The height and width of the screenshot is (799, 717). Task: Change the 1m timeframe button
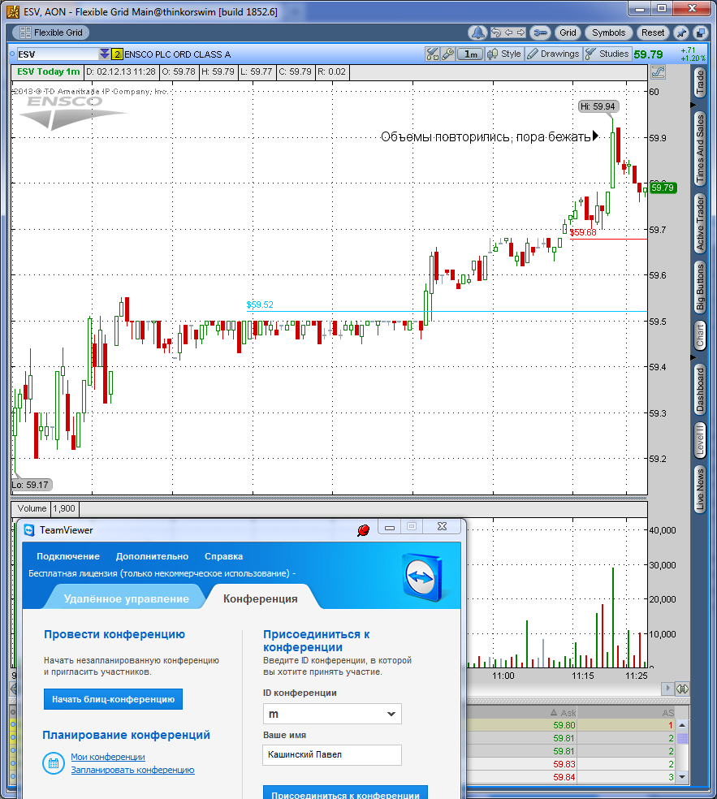coord(470,54)
